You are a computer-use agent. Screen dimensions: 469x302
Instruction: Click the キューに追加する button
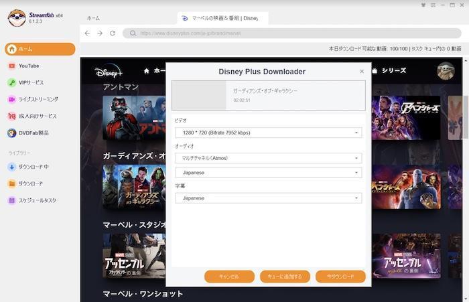(x=285, y=277)
